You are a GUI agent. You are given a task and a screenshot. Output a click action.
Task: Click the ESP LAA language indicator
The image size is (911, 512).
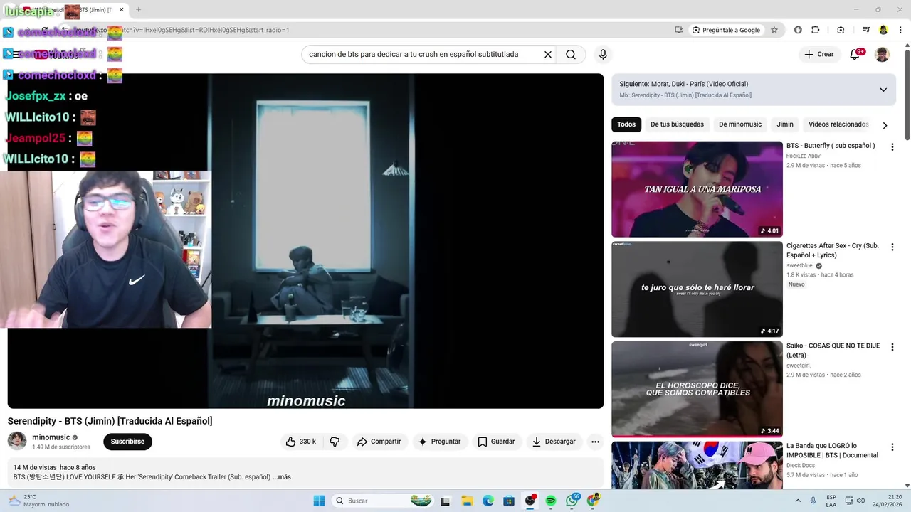831,501
